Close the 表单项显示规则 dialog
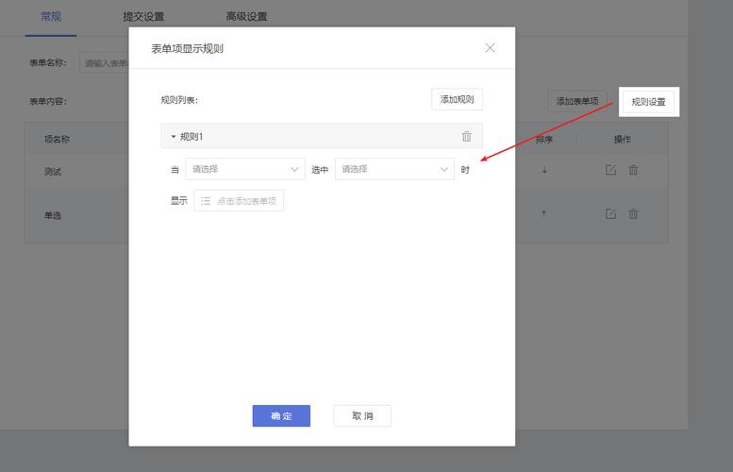The width and height of the screenshot is (733, 472). point(490,48)
